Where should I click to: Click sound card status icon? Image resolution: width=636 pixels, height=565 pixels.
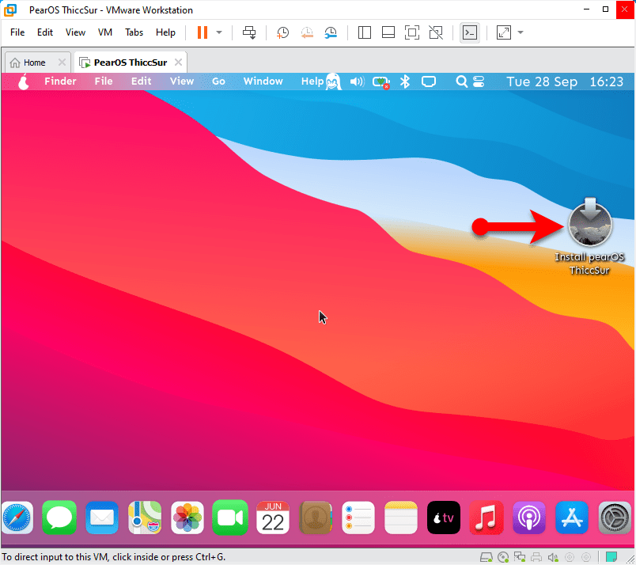(553, 557)
